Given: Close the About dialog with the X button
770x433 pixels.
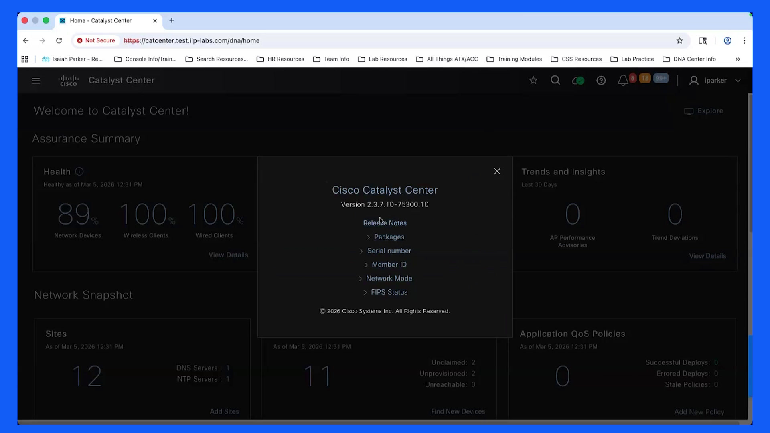Looking at the screenshot, I should pyautogui.click(x=497, y=172).
